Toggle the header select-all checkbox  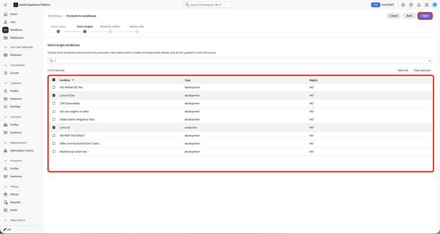[x=54, y=80]
